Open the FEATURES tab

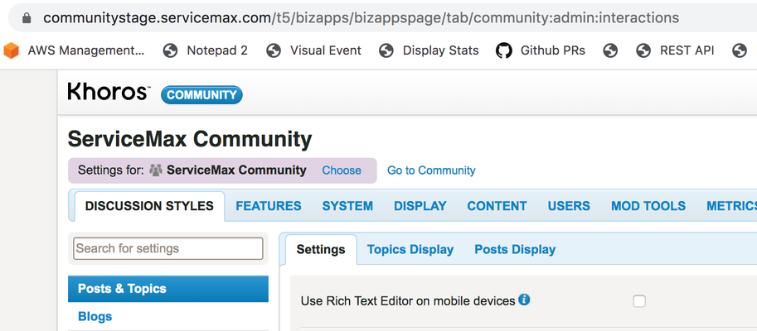pos(269,206)
